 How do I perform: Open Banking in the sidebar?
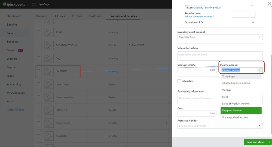pyautogui.click(x=12, y=24)
